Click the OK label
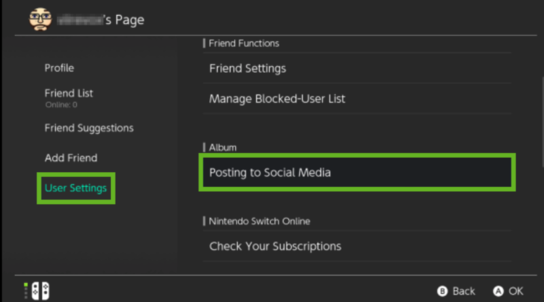Image resolution: width=544 pixels, height=302 pixels. pyautogui.click(x=516, y=291)
